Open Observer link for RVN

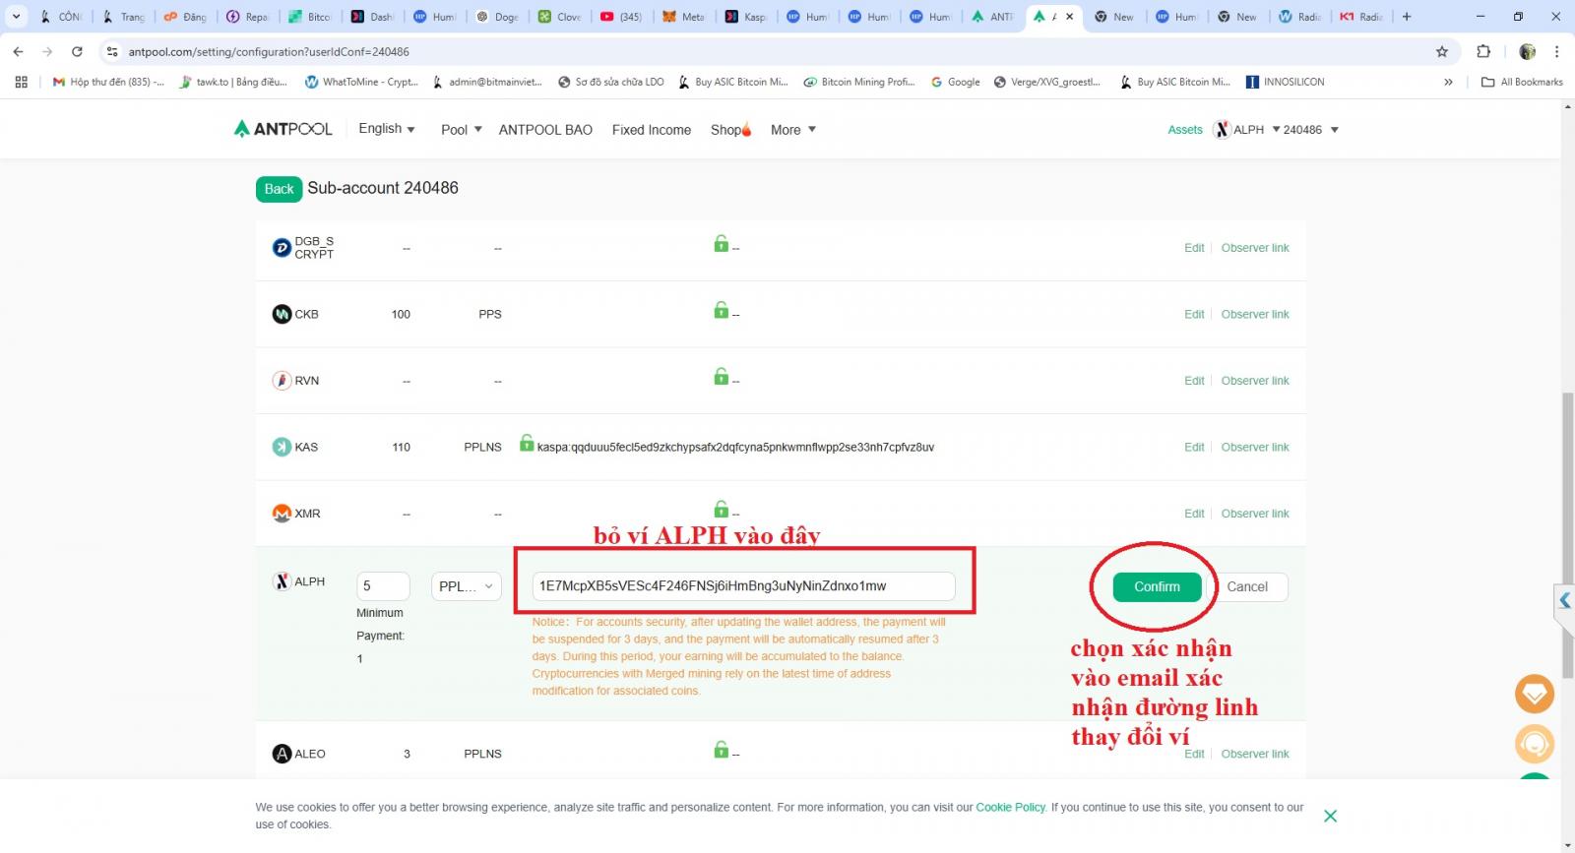click(x=1255, y=381)
